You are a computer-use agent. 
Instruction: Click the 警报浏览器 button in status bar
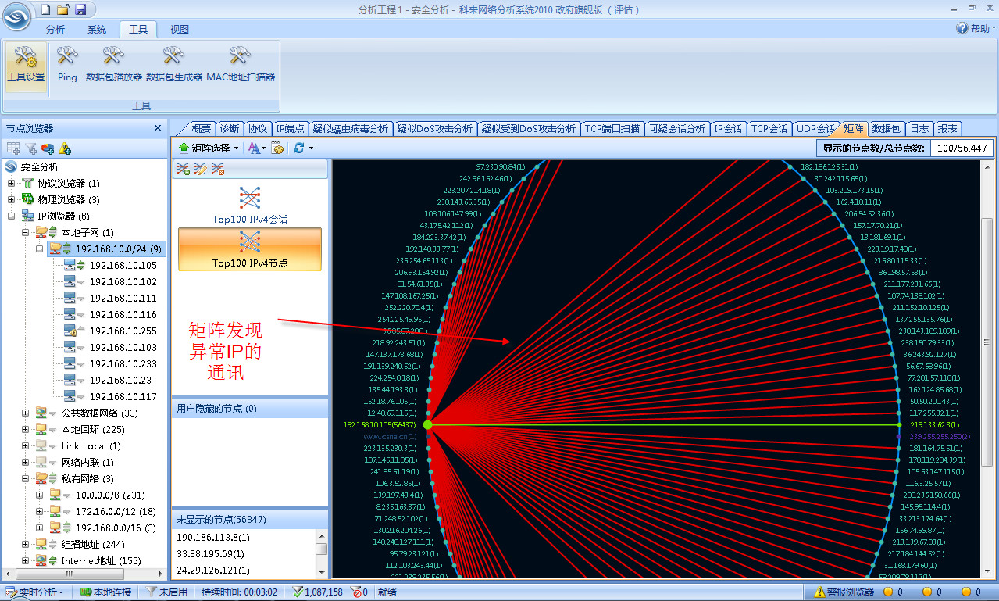pyautogui.click(x=844, y=592)
